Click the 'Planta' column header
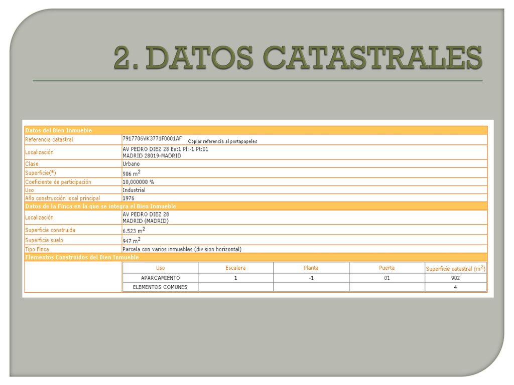Viewport: 514px width, 385px height. [311, 268]
